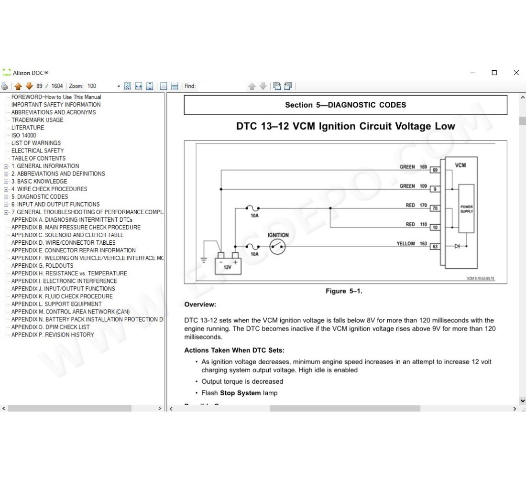Open the Zoom dropdown arrow
Screen dimensions: 526x478
119,86
